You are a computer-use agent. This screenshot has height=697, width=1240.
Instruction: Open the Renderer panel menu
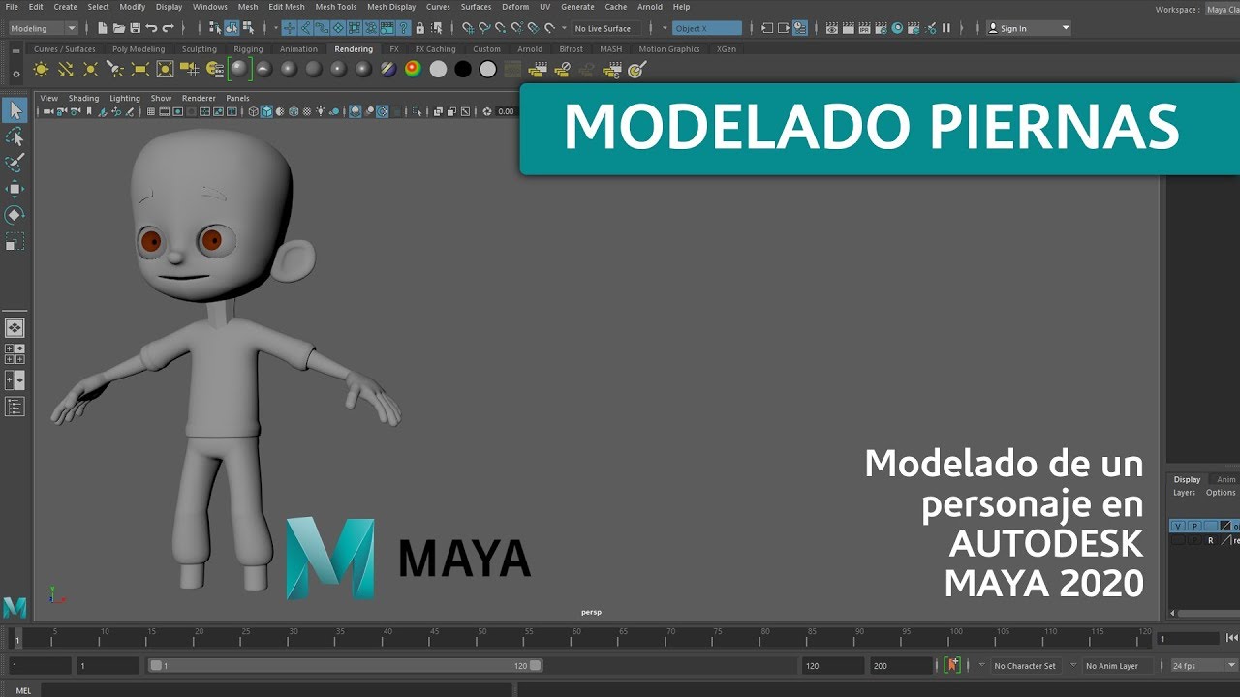coord(199,98)
